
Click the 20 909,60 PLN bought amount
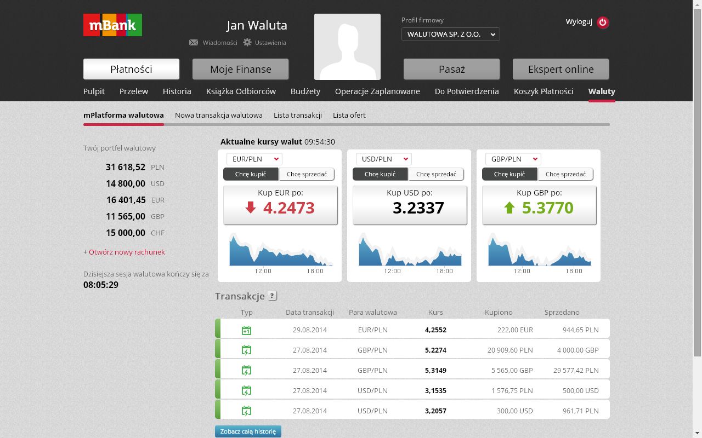tap(510, 350)
